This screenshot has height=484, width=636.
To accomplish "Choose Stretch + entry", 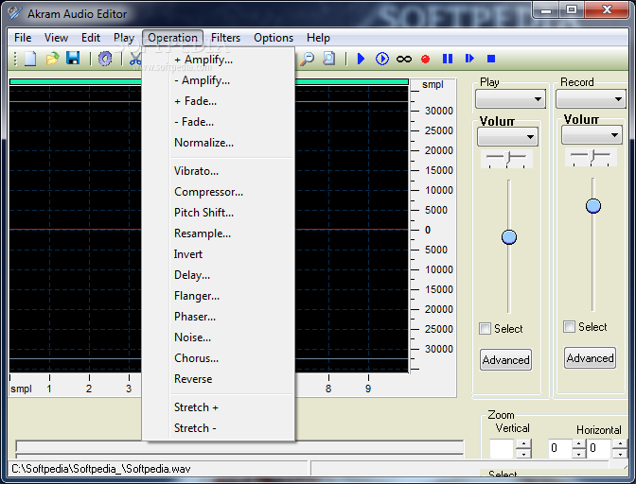I will coord(219,407).
